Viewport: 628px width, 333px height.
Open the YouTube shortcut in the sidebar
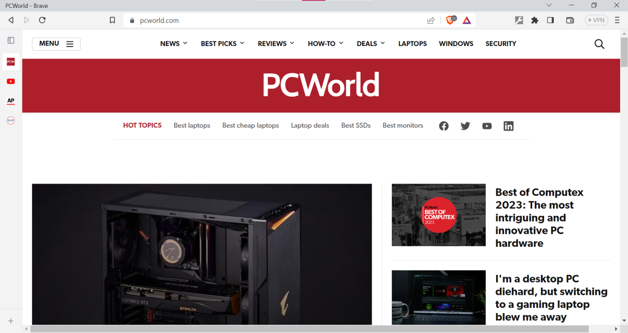coord(10,81)
